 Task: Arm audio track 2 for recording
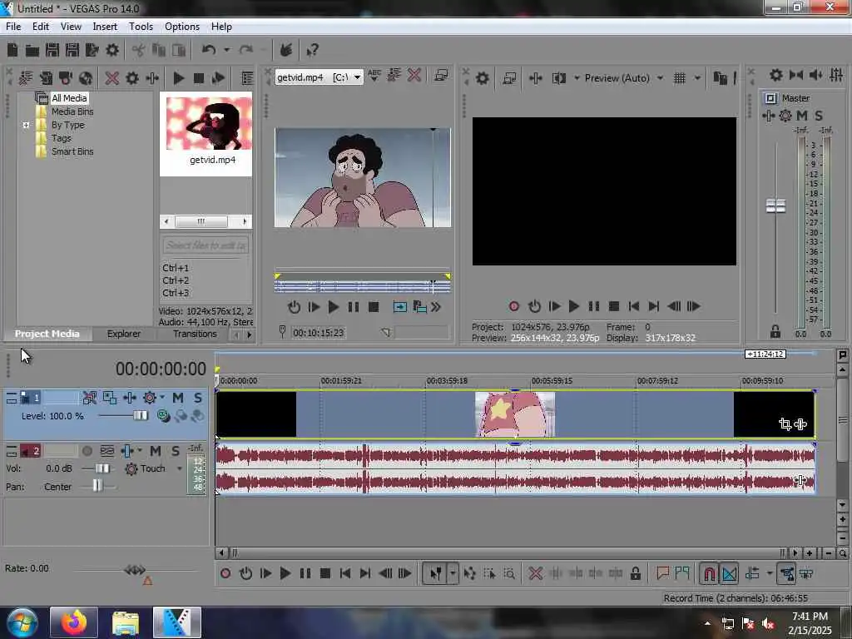pyautogui.click(x=87, y=451)
